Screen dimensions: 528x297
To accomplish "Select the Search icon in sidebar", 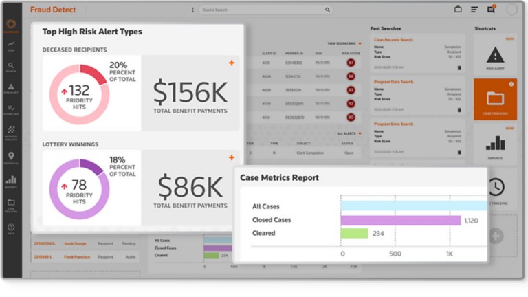I will [11, 67].
